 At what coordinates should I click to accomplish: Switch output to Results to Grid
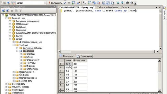pyautogui.click(x=108, y=3)
